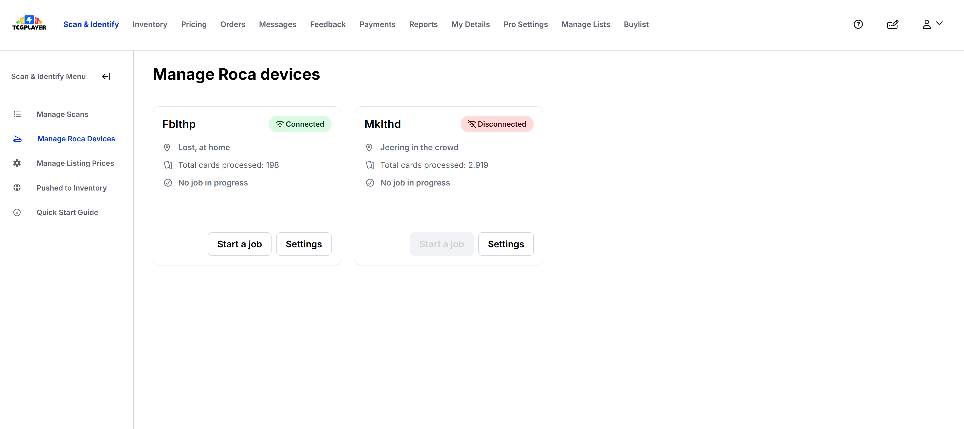Click the feedback edit pencil icon
Screen dimensions: 964x429
(893, 24)
